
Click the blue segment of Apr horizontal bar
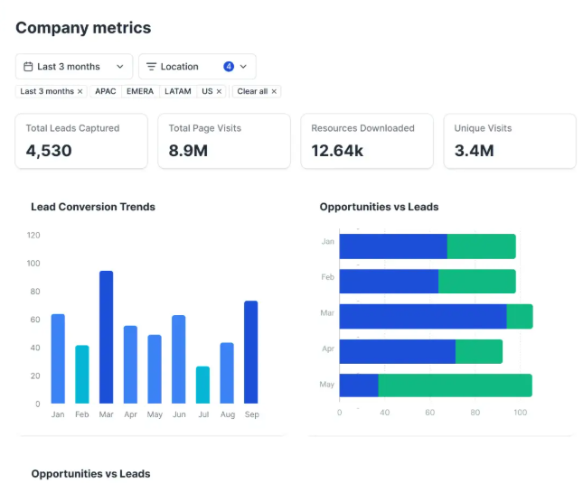point(398,351)
